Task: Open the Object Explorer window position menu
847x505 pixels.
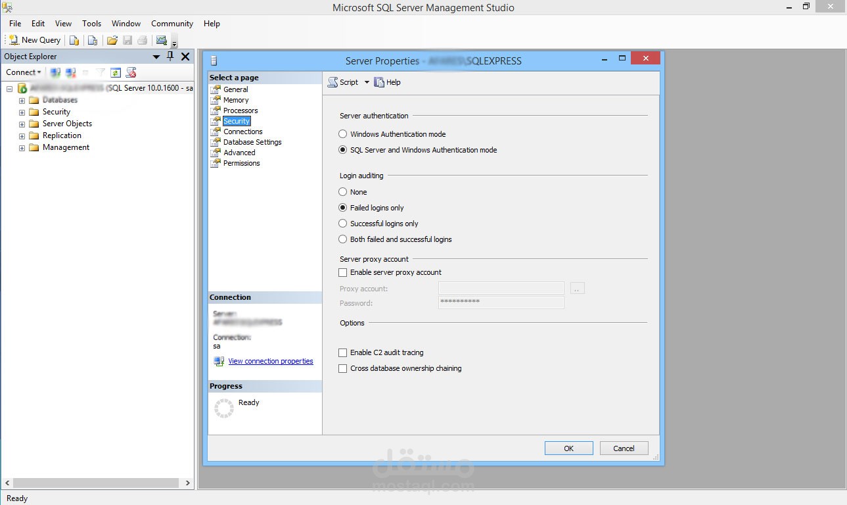Action: pyautogui.click(x=156, y=57)
